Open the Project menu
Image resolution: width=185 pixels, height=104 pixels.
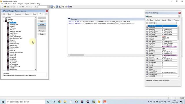pos(27,4)
